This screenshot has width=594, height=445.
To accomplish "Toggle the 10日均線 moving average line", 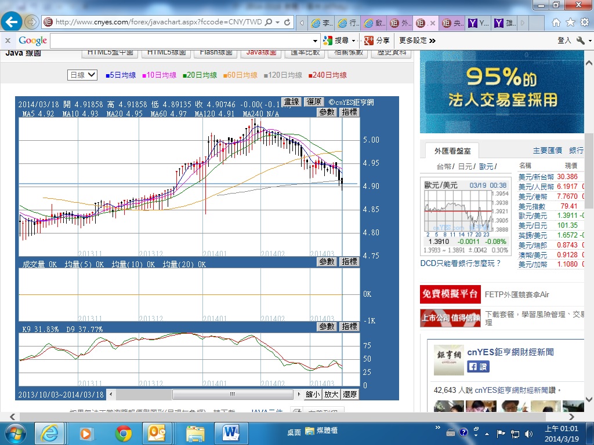I will point(160,75).
